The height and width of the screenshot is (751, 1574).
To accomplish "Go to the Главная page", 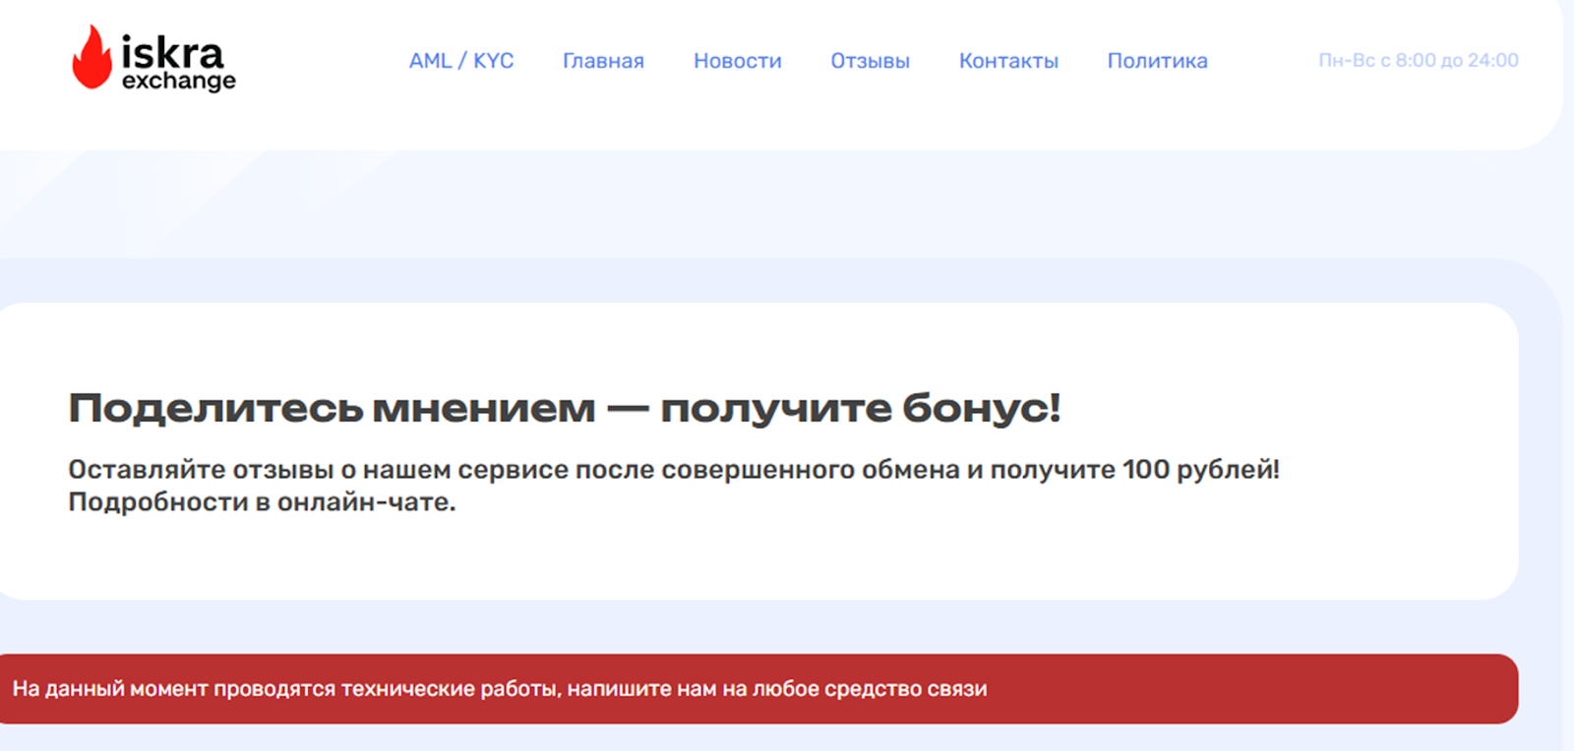I will tap(603, 61).
